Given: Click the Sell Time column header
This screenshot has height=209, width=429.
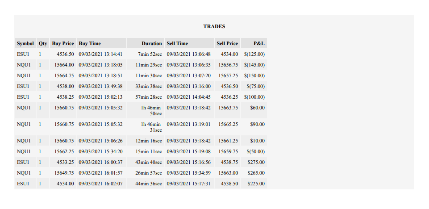Looking at the screenshot, I should [189, 43].
